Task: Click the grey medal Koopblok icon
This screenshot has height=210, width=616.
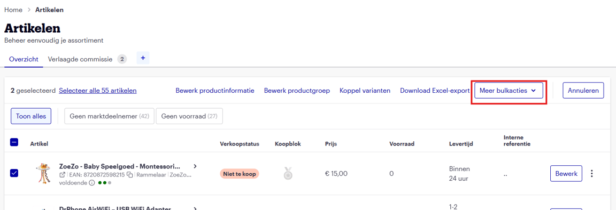Action: point(288,174)
